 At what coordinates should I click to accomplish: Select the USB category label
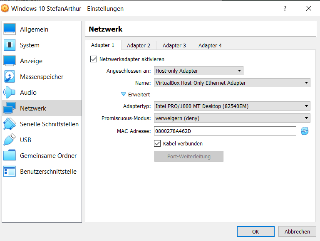click(x=25, y=140)
